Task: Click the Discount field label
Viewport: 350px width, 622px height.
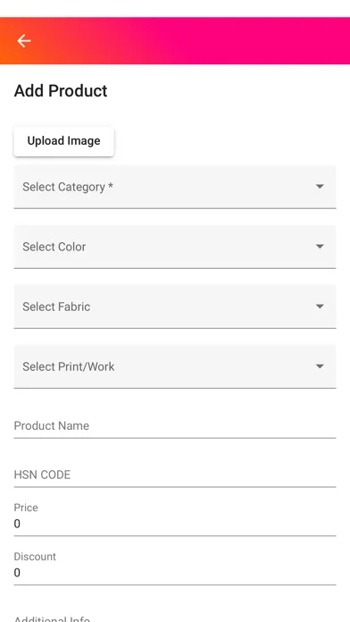Action: 35,557
